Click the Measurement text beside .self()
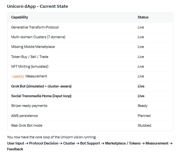This screenshot has height=162, width=185. click(x=36, y=76)
